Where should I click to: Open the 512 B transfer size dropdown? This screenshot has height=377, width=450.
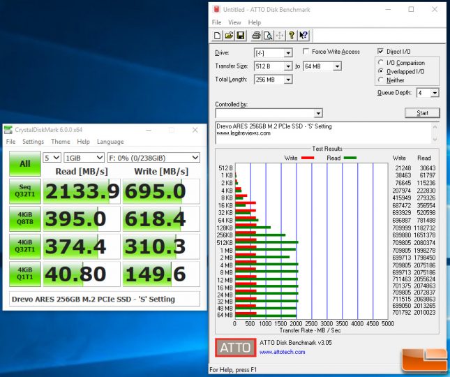tap(288, 66)
